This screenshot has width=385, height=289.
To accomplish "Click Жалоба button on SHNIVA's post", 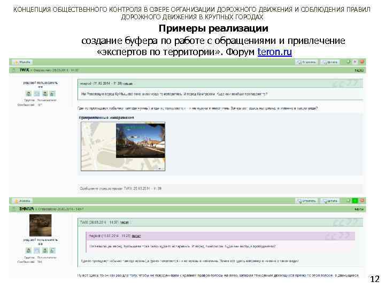I will click(22, 201).
